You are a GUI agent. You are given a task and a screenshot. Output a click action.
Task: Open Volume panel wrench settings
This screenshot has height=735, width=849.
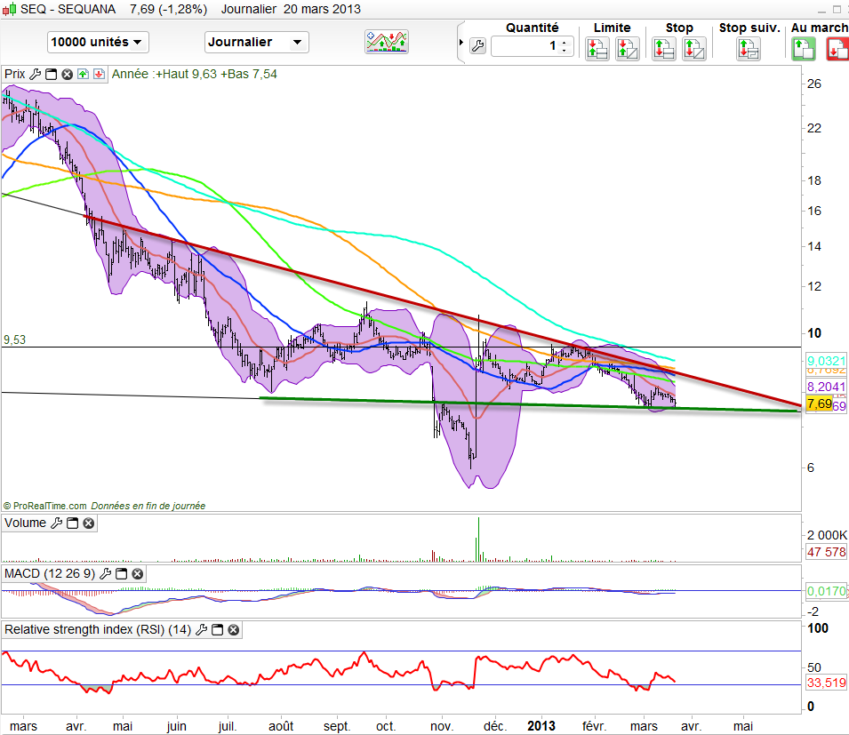pos(56,523)
